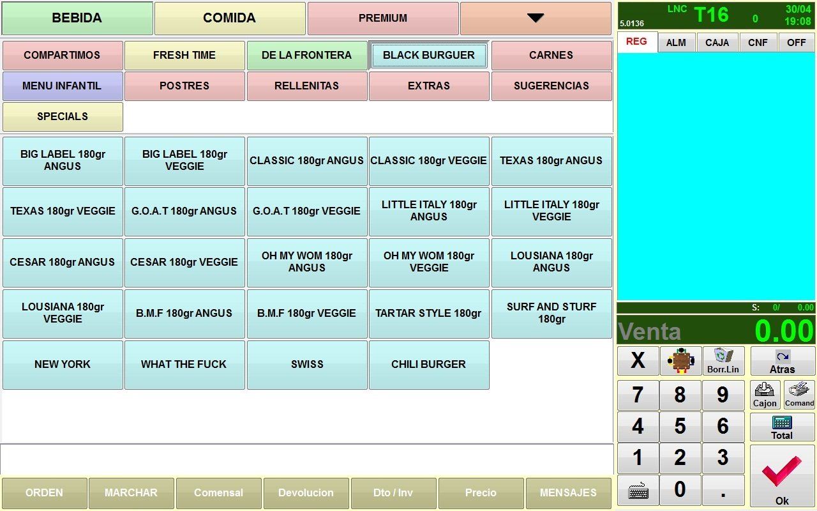The image size is (817, 511).
Task: Open the Comensal option
Action: (219, 493)
